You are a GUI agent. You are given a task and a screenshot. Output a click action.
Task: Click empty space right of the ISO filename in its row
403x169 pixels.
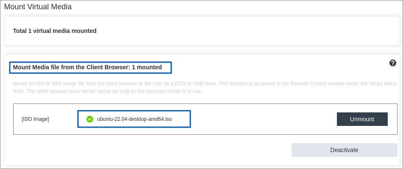pos(262,119)
